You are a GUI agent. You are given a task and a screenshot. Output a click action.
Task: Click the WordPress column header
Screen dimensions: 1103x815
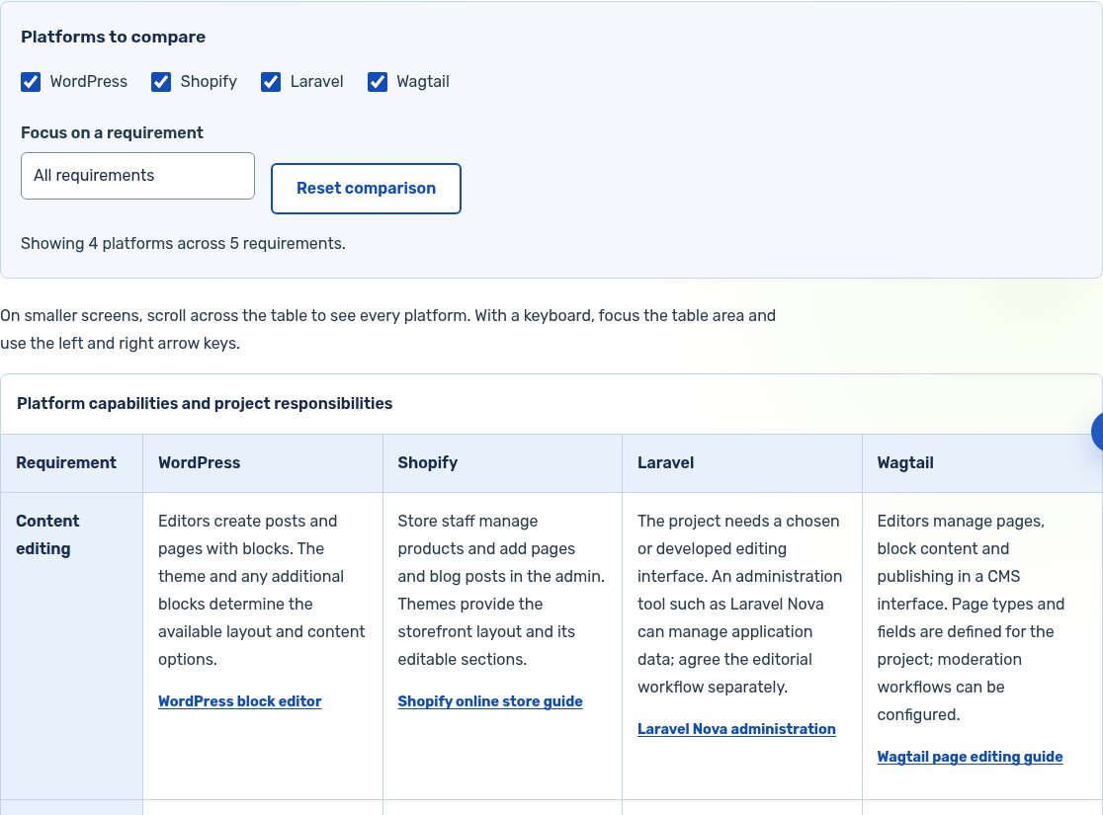click(262, 462)
